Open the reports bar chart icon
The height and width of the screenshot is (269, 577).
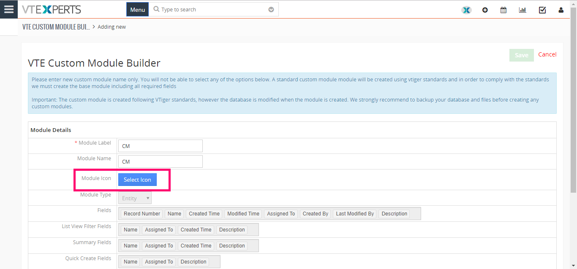click(523, 10)
